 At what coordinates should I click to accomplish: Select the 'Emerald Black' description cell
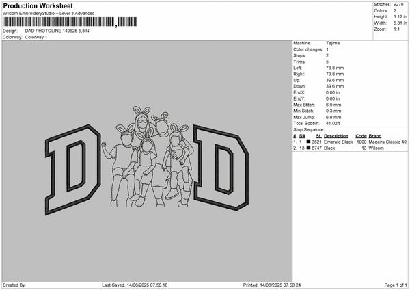(338, 142)
